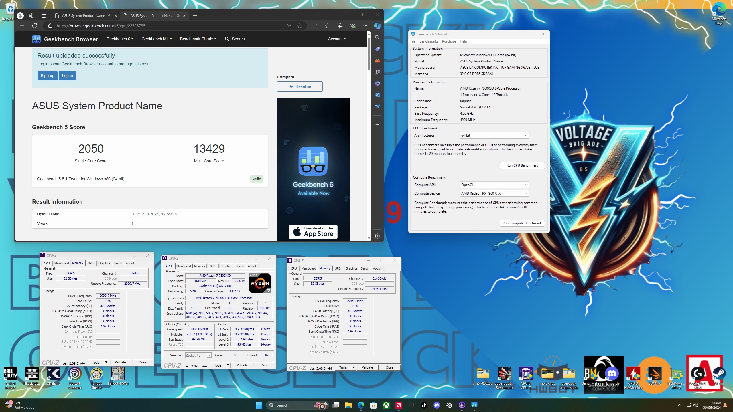The height and width of the screenshot is (412, 733).
Task: Open the Compute API OpenCL dropdown
Action: point(494,185)
